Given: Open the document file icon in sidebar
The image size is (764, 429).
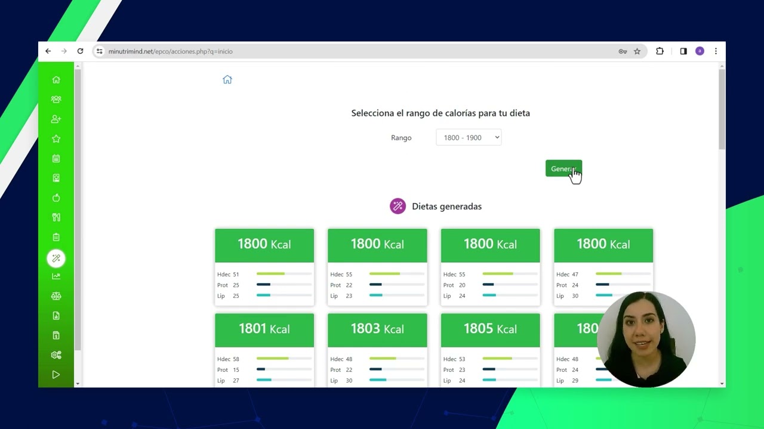Looking at the screenshot, I should (x=56, y=316).
